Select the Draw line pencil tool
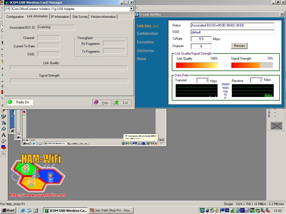The image size is (286, 214). (4, 141)
